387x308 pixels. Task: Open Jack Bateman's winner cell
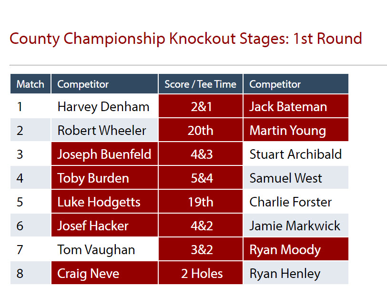[x=295, y=106]
